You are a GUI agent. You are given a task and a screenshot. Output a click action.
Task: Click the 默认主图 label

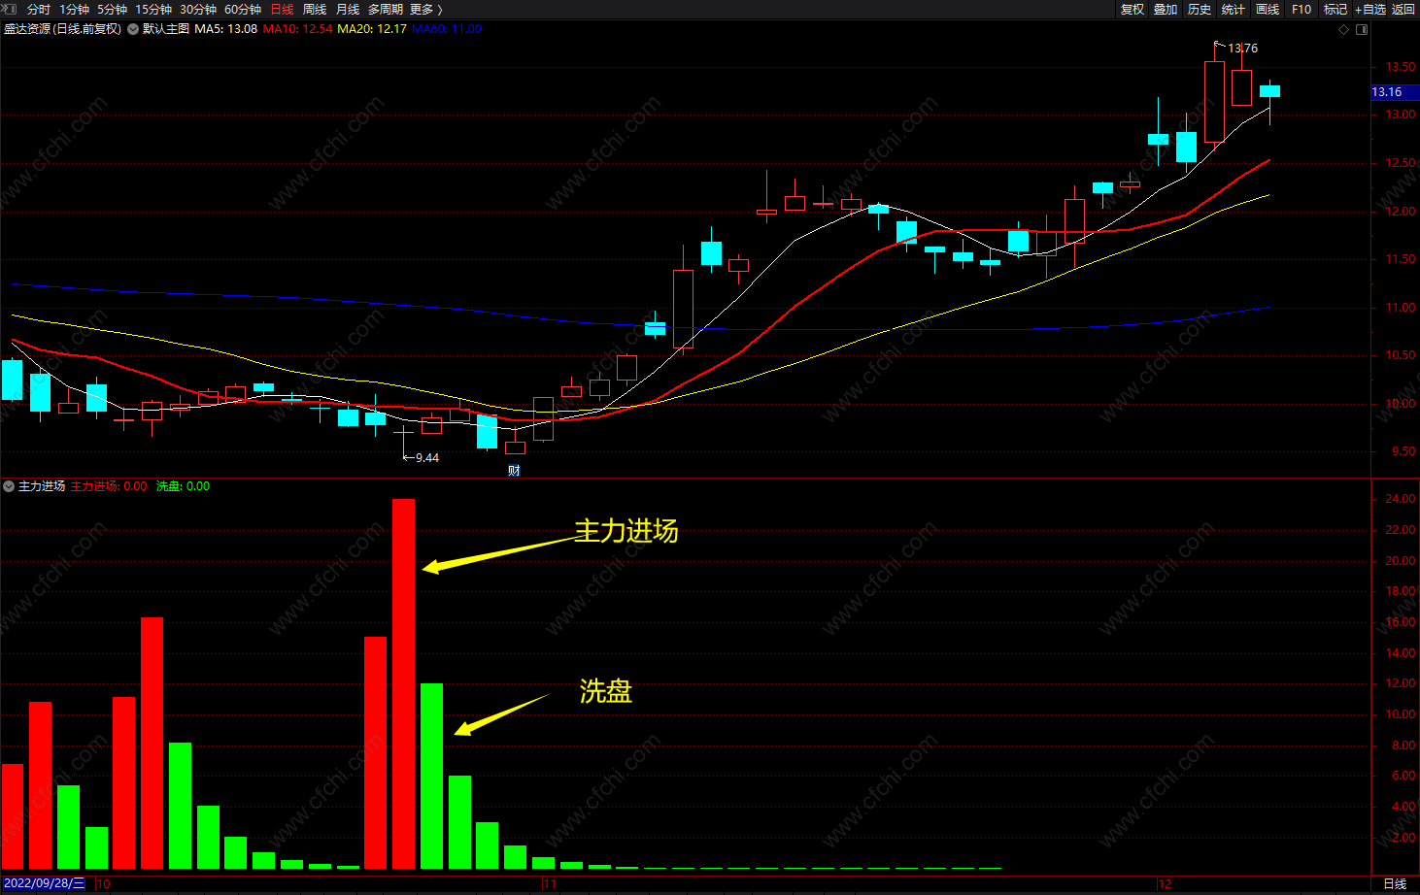pyautogui.click(x=166, y=29)
